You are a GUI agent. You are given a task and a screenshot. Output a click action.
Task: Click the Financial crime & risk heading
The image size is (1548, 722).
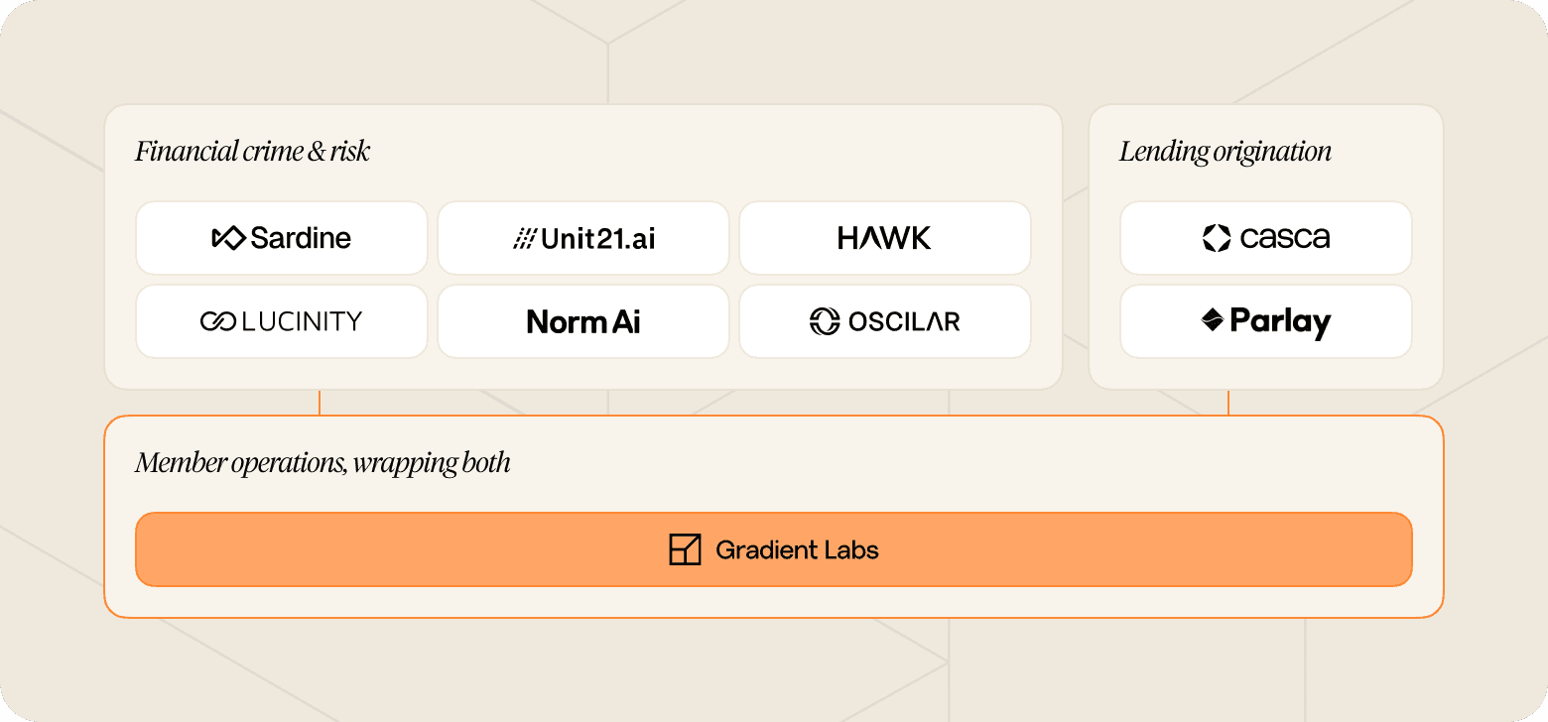click(252, 152)
